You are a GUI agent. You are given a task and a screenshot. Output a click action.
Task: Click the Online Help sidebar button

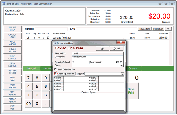pos(12,29)
